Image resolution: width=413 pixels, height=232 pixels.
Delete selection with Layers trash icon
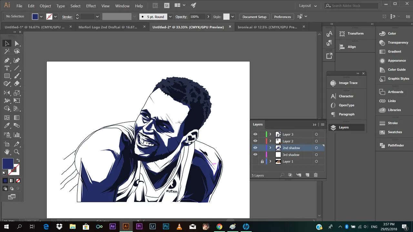(316, 175)
